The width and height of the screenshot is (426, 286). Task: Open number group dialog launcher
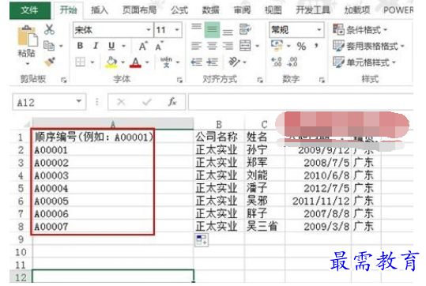pyautogui.click(x=322, y=80)
